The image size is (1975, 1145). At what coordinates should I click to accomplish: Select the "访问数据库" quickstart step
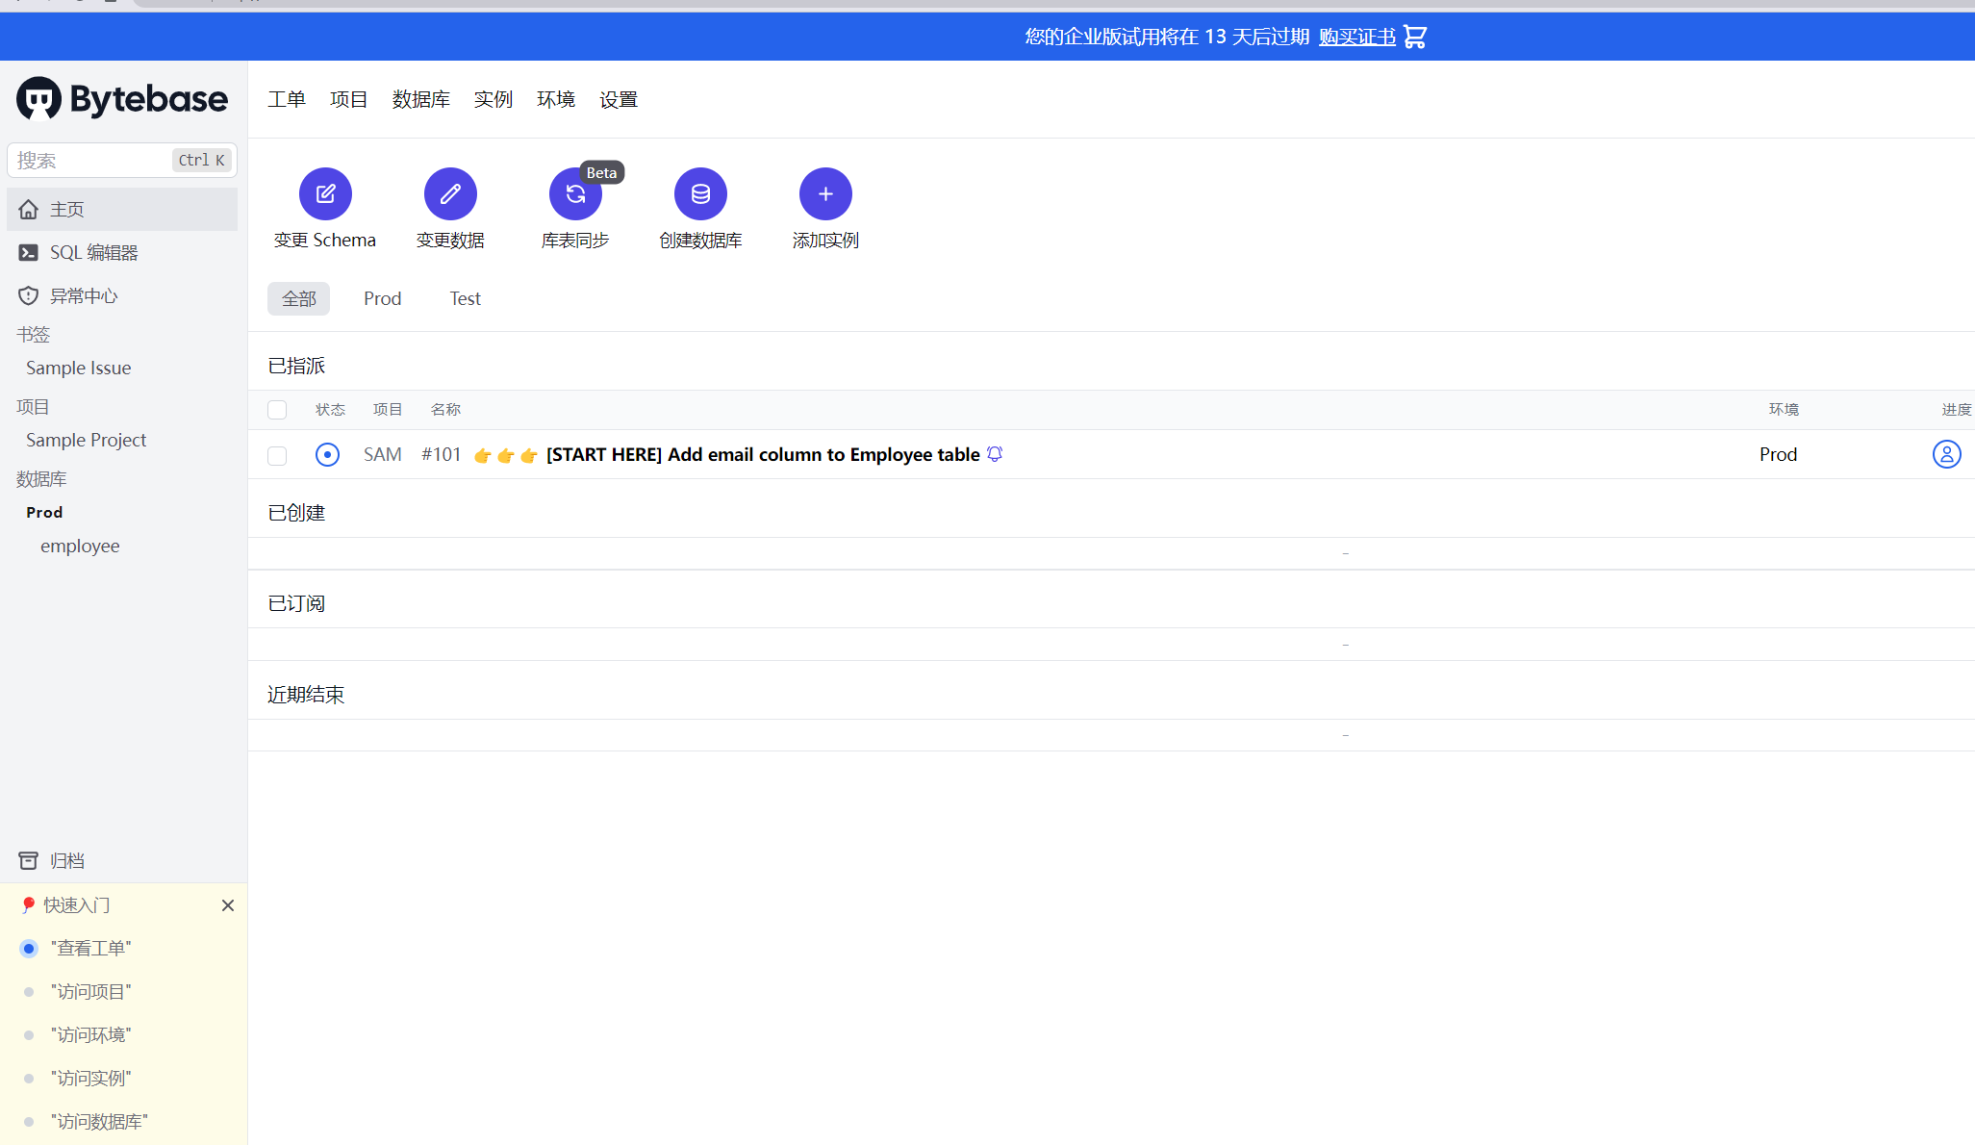click(99, 1121)
